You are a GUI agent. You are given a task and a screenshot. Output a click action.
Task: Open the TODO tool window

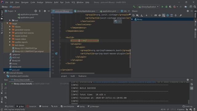(9, 106)
